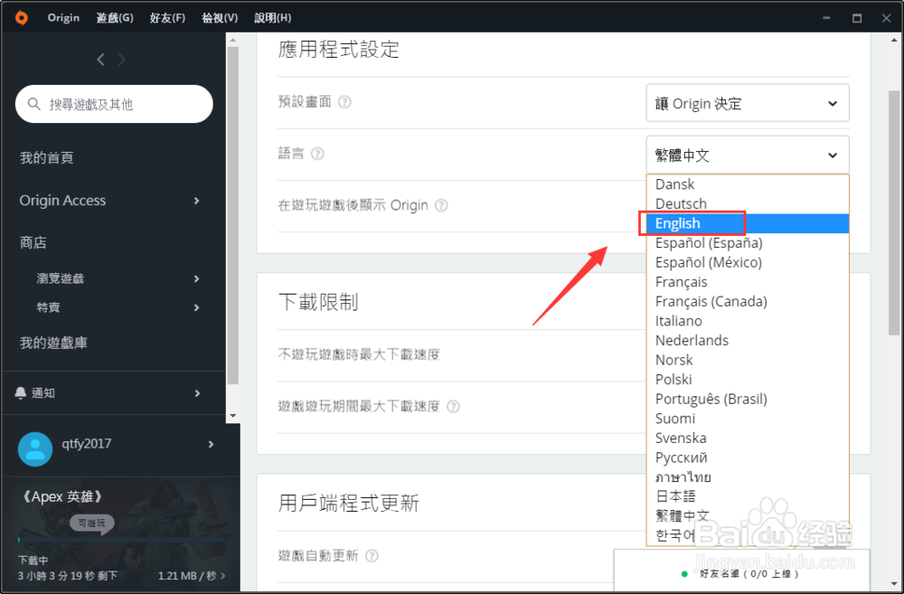The height and width of the screenshot is (594, 904).
Task: Select Deutsch language option
Action: point(748,204)
